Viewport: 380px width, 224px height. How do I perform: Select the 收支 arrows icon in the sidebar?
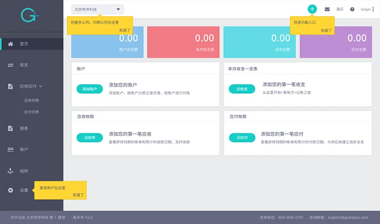pyautogui.click(x=10, y=65)
